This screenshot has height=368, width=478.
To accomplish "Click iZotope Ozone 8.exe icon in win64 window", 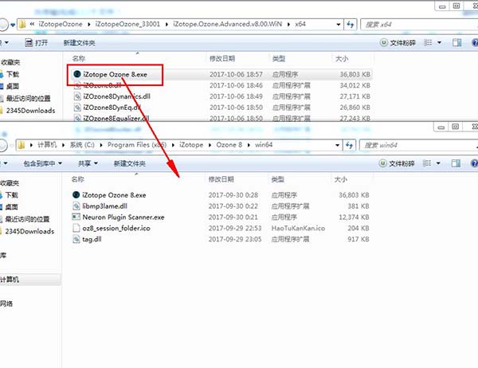I will click(76, 195).
